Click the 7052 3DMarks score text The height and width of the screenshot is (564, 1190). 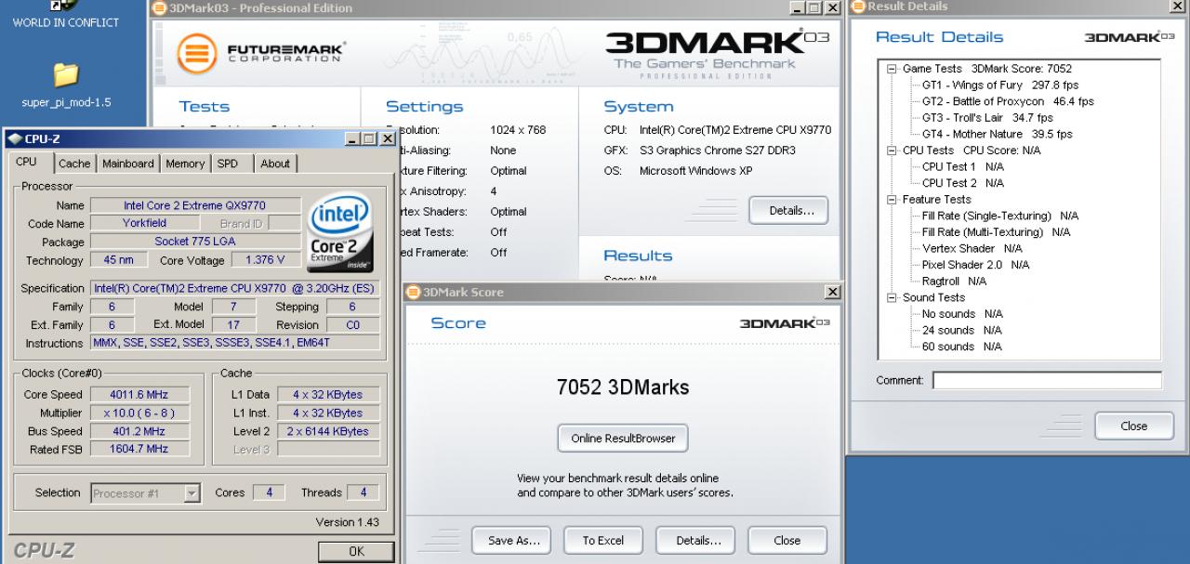pyautogui.click(x=623, y=387)
